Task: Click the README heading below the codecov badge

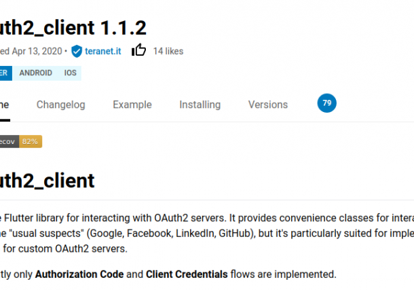Action: point(48,181)
